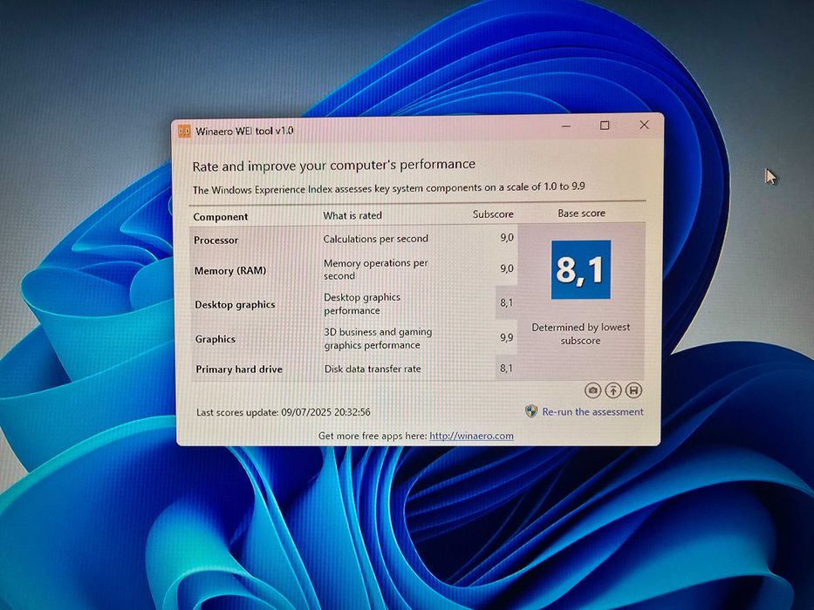Click the Rate and improve your computer's performance heading
Image resolution: width=814 pixels, height=610 pixels.
tap(334, 166)
